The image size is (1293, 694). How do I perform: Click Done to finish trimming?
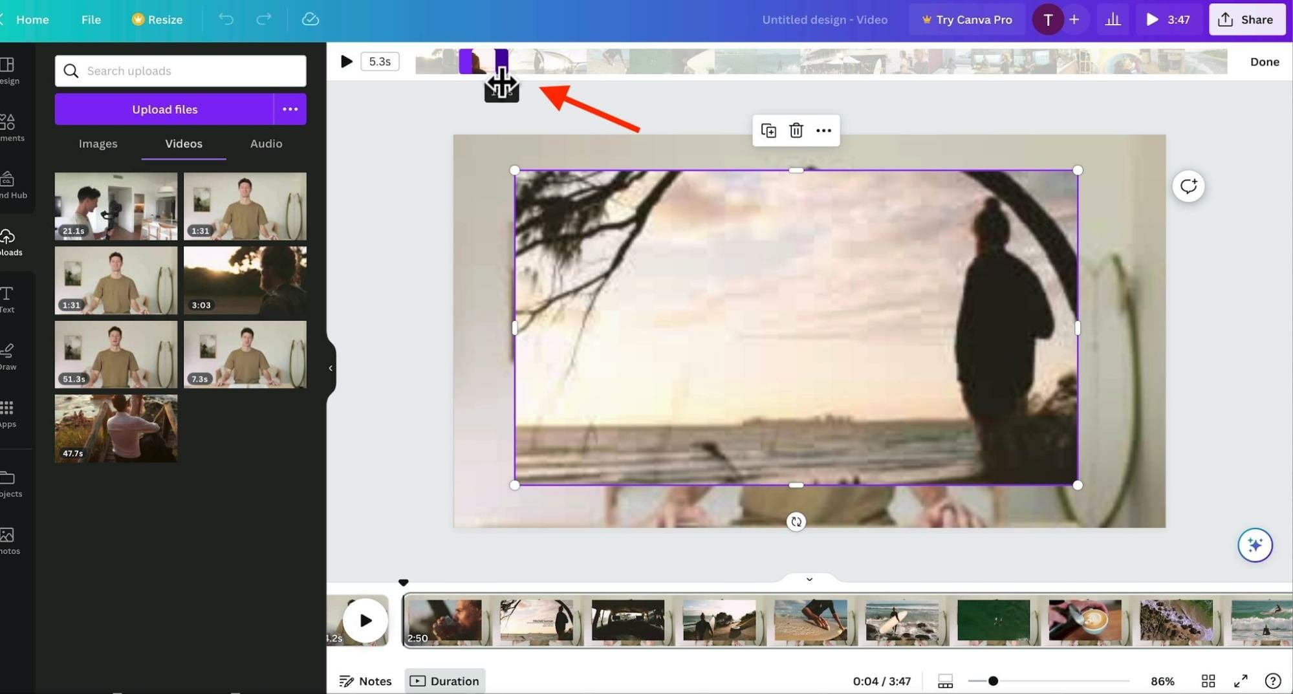(1264, 62)
